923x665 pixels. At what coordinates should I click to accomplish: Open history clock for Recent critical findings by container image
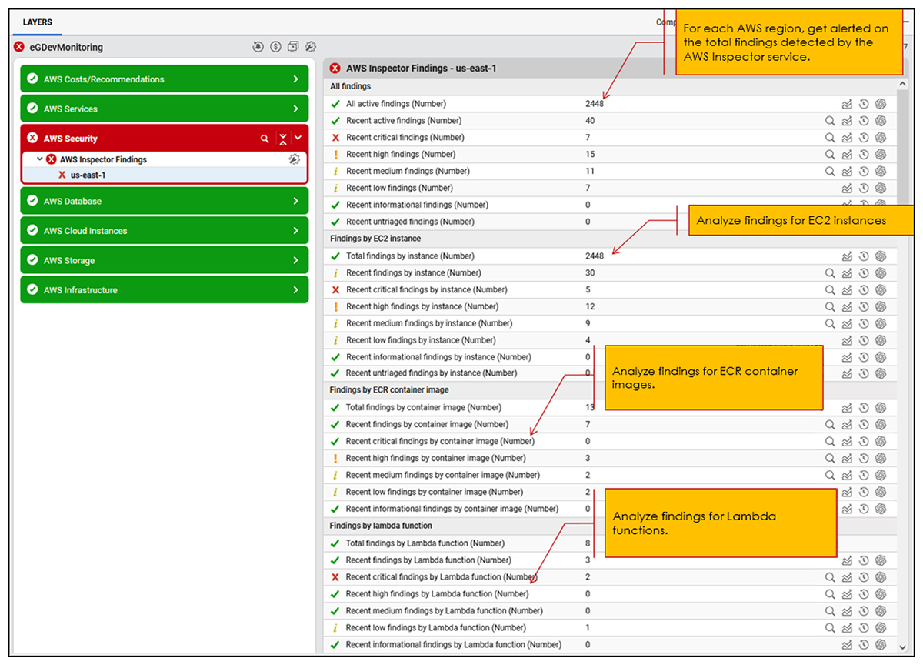click(864, 442)
